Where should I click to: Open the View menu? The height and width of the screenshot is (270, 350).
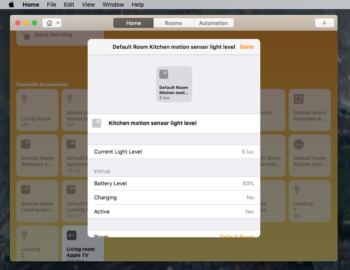(x=88, y=5)
